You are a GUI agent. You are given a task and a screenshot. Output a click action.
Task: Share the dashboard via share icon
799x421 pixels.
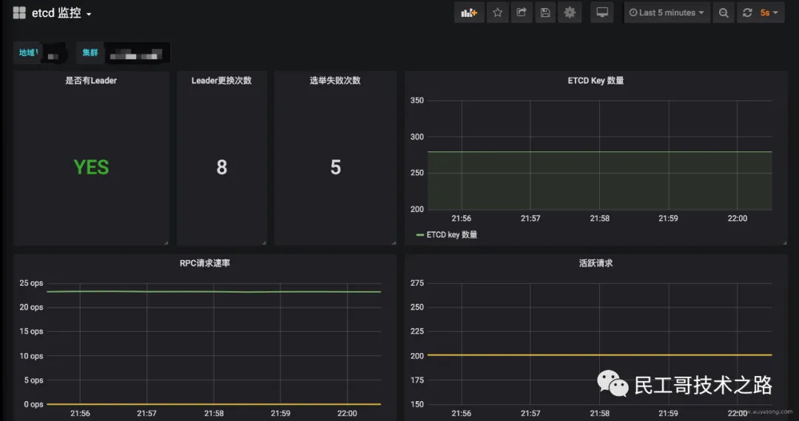coord(522,13)
